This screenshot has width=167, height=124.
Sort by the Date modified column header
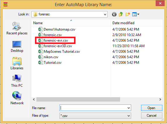tap(137, 23)
